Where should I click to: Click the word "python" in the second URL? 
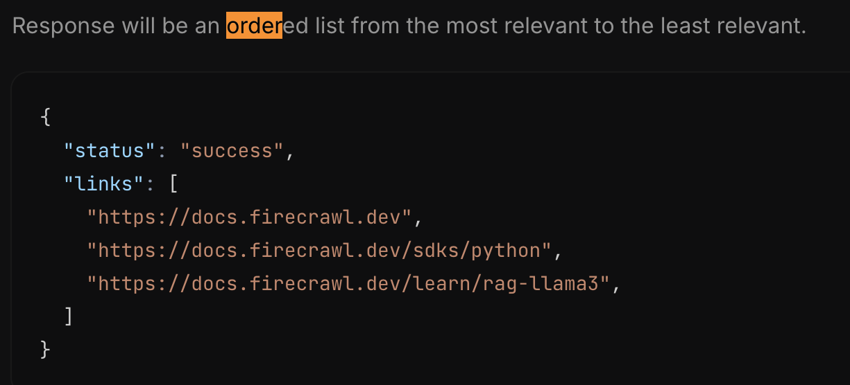[505, 250]
